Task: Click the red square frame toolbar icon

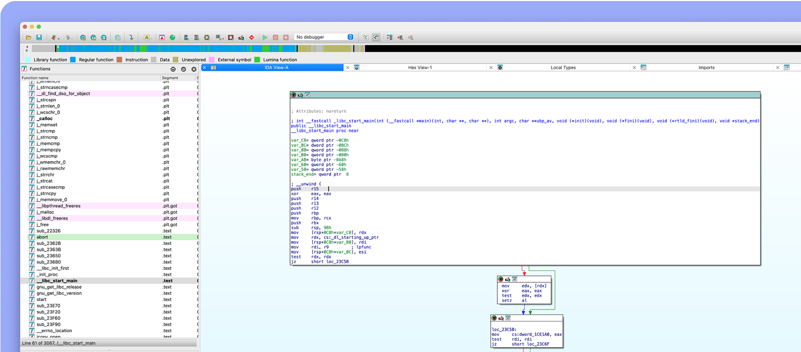Action: (x=230, y=37)
